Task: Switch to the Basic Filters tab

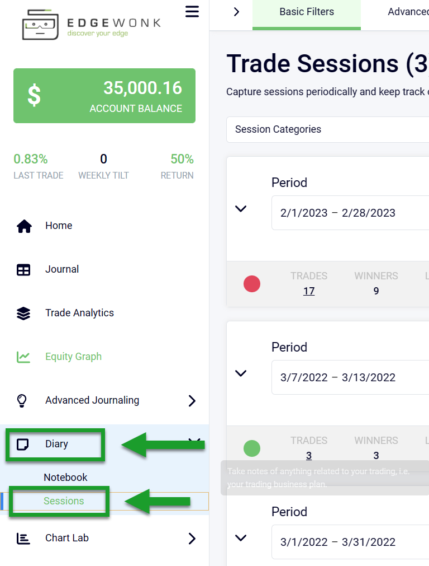Action: click(x=307, y=12)
